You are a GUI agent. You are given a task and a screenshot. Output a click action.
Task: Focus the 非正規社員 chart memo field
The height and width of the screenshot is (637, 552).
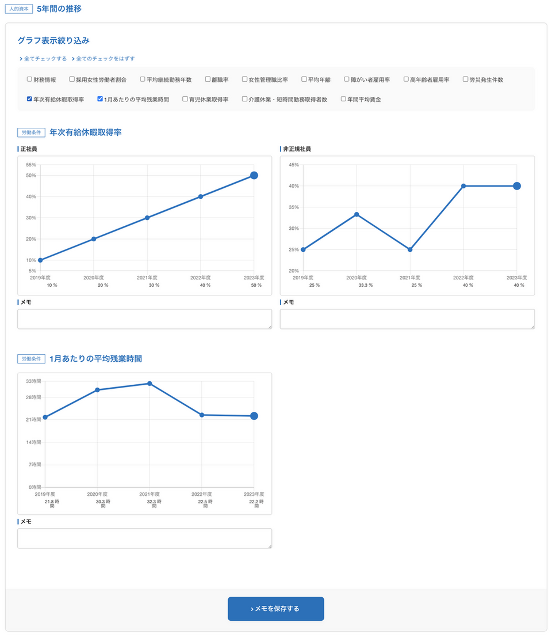tap(407, 319)
